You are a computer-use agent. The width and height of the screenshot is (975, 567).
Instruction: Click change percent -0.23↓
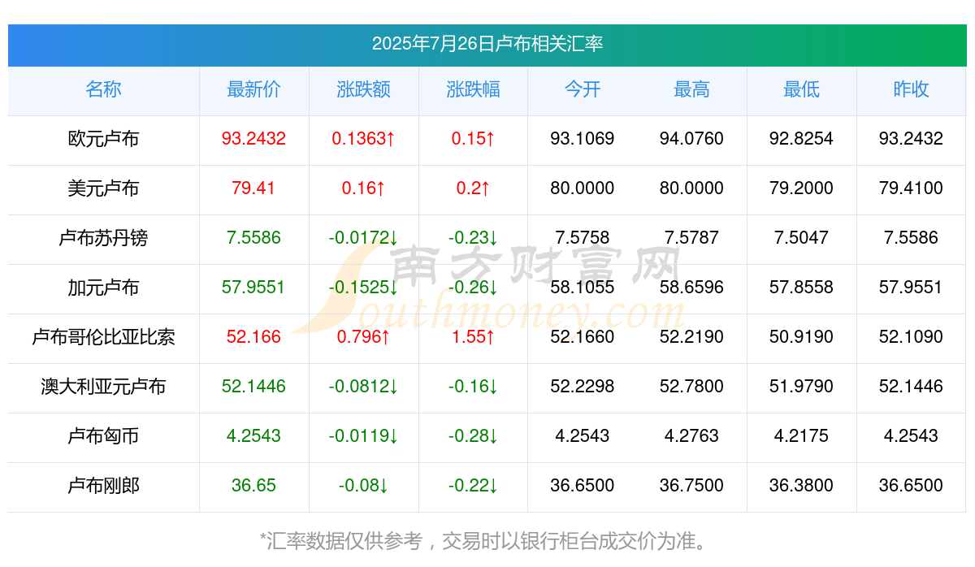(x=473, y=238)
